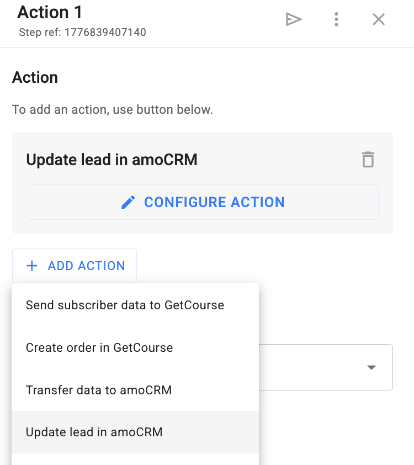This screenshot has width=414, height=465.
Task: Click the 'To add an action' hint text
Action: (x=112, y=109)
